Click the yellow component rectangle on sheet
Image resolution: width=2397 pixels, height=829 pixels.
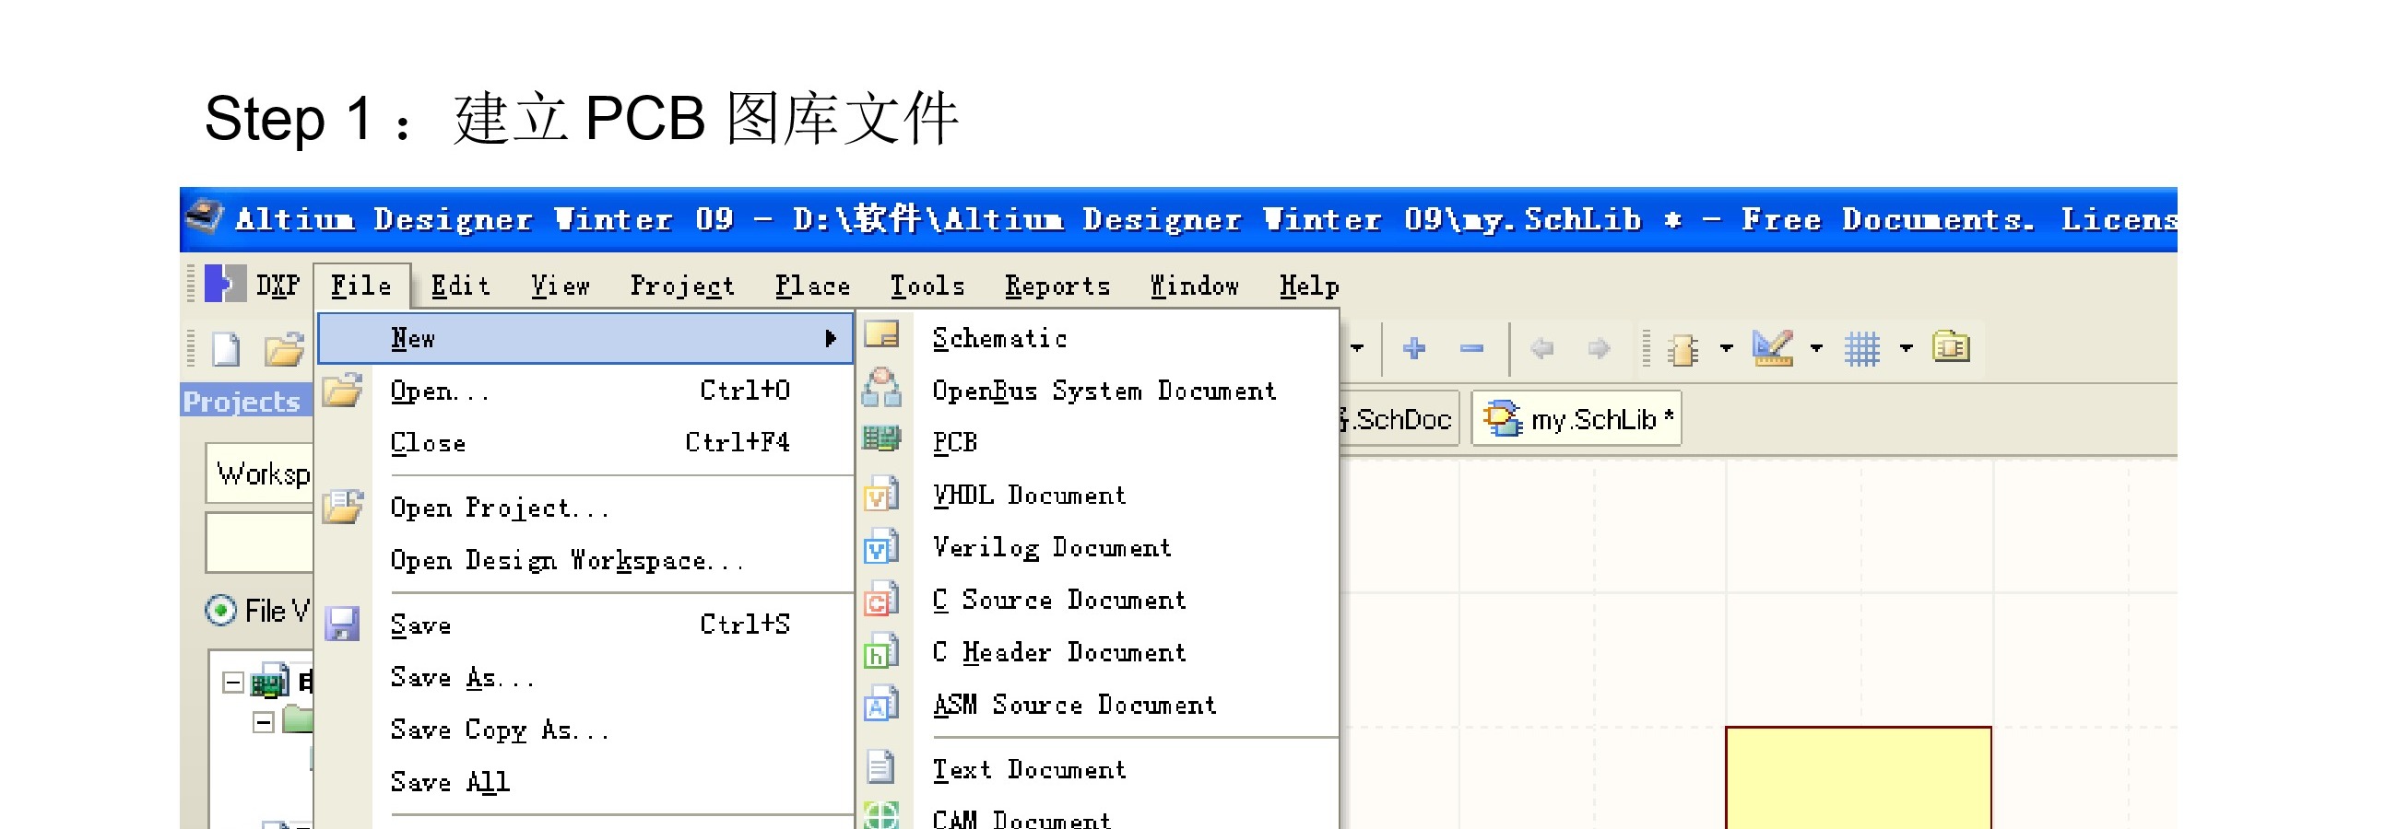[x=1859, y=776]
